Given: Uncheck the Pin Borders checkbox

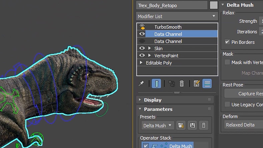Looking at the screenshot, I should pos(227,42).
